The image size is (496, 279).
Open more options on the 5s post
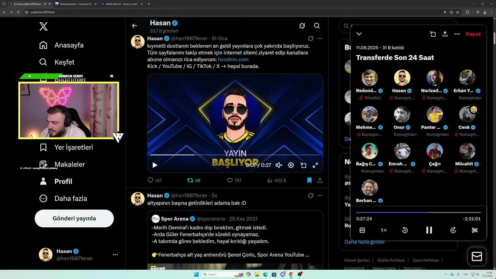tap(320, 195)
